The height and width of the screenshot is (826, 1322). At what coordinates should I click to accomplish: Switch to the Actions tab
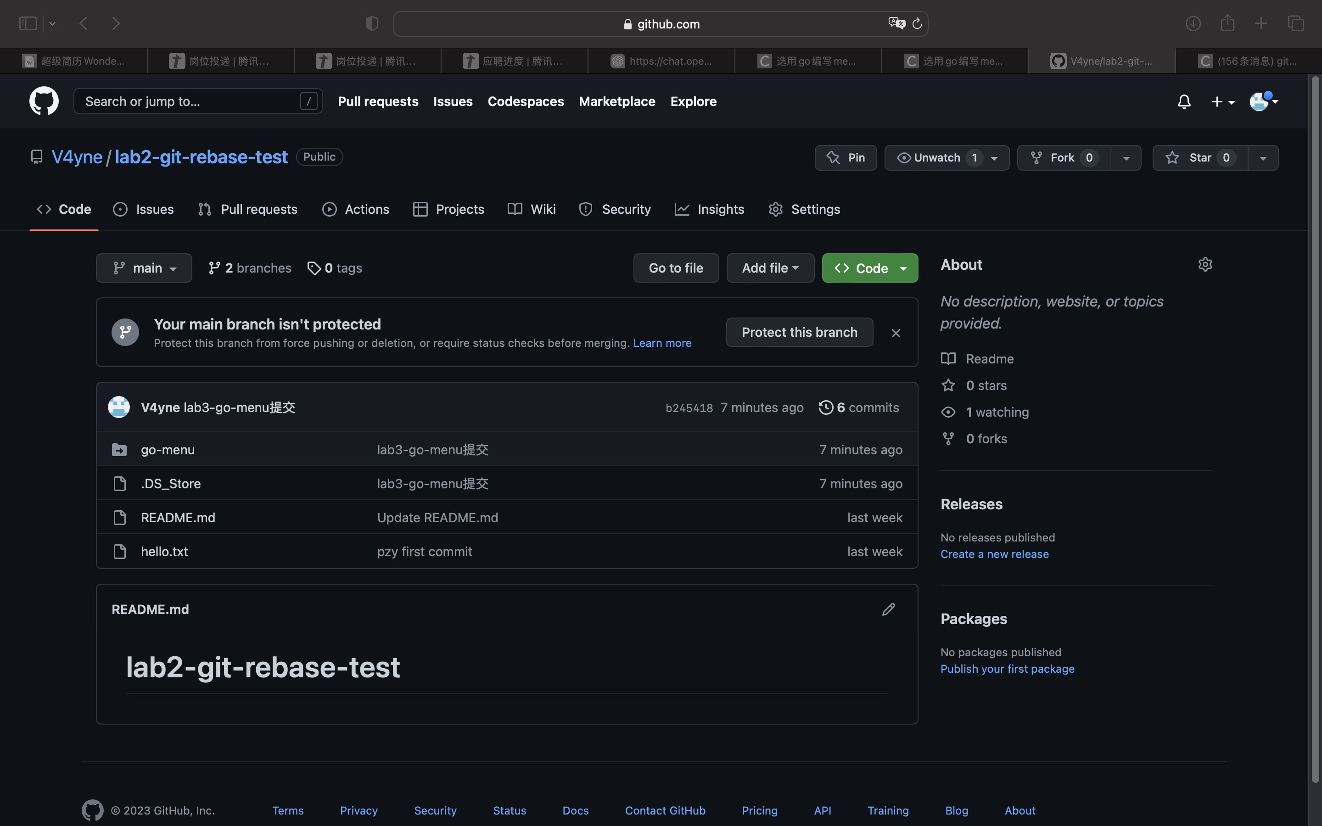356,209
